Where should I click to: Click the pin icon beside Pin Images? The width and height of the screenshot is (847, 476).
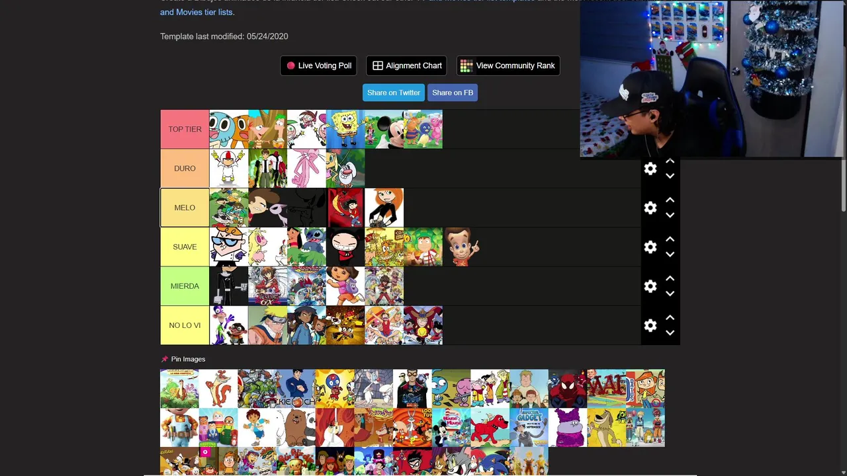165,359
